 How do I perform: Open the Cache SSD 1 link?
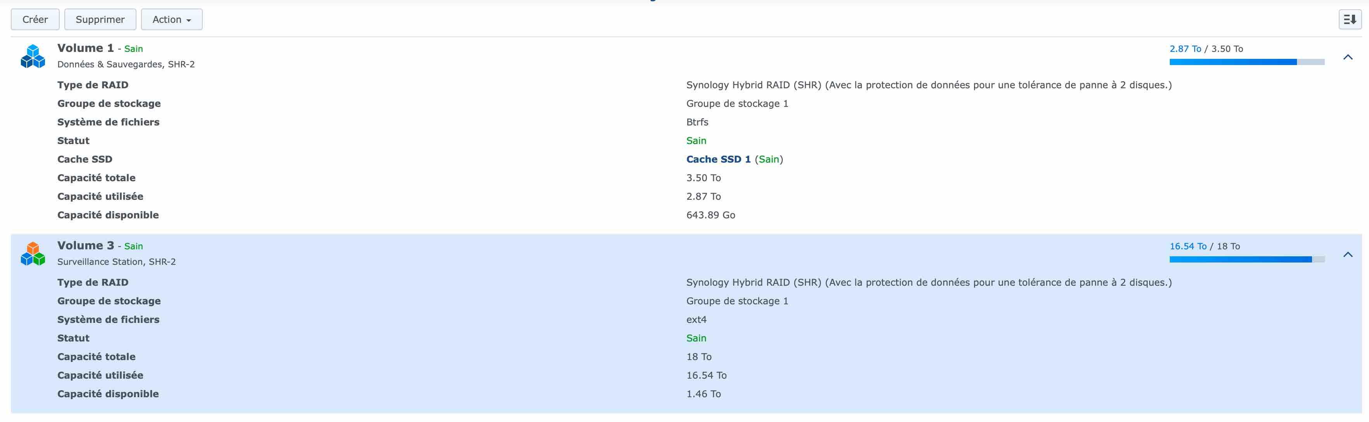pos(718,159)
